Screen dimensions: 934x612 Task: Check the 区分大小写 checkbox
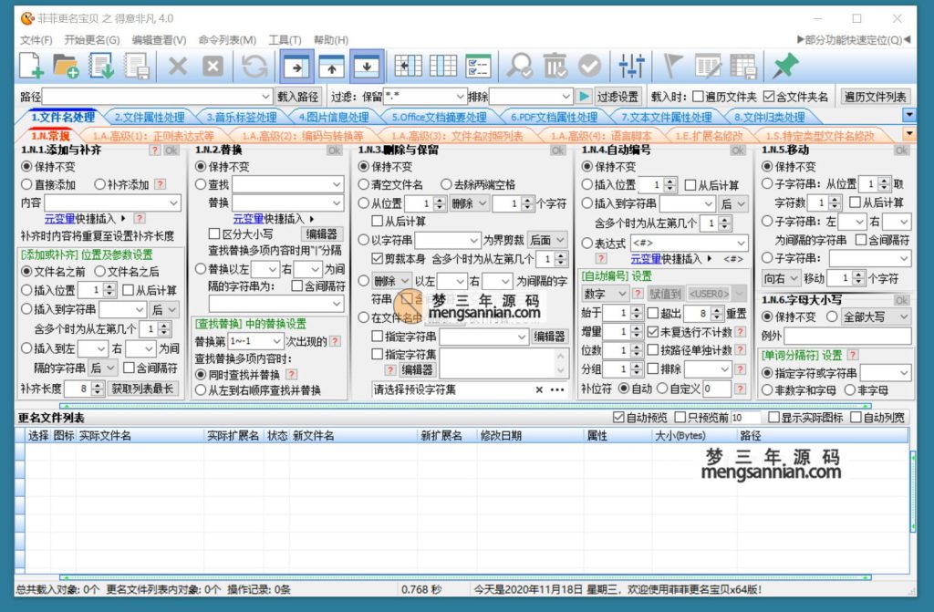(214, 234)
